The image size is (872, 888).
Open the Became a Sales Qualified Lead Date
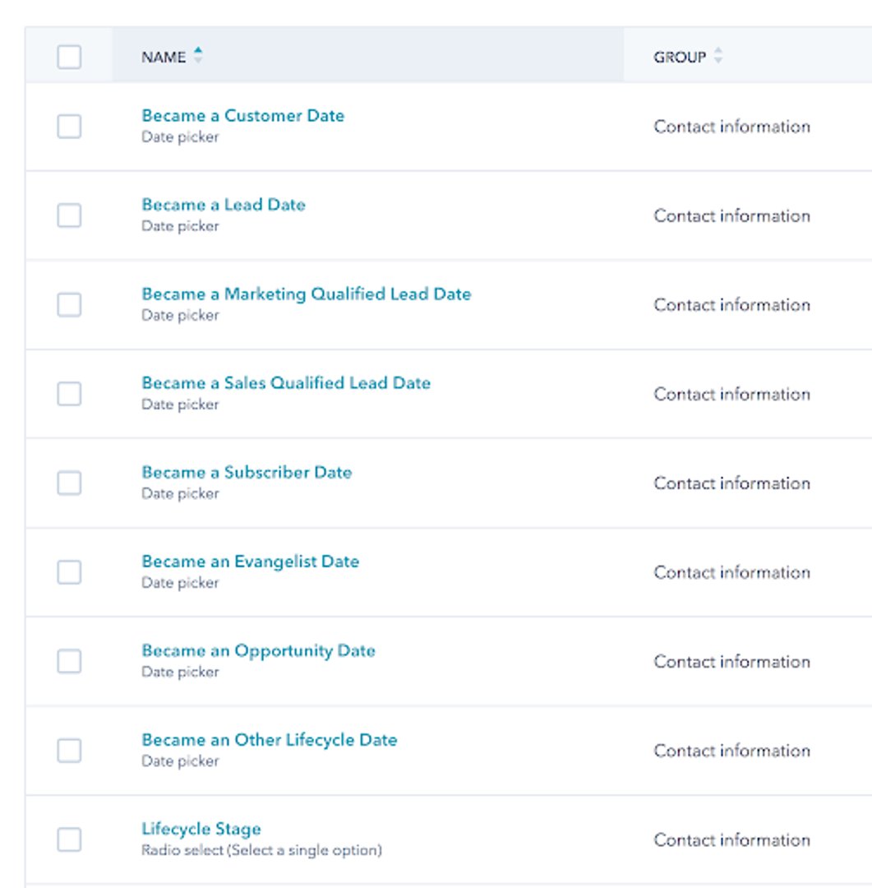click(287, 382)
